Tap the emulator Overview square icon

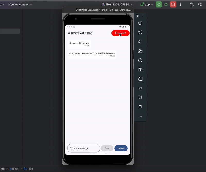tap(140, 107)
